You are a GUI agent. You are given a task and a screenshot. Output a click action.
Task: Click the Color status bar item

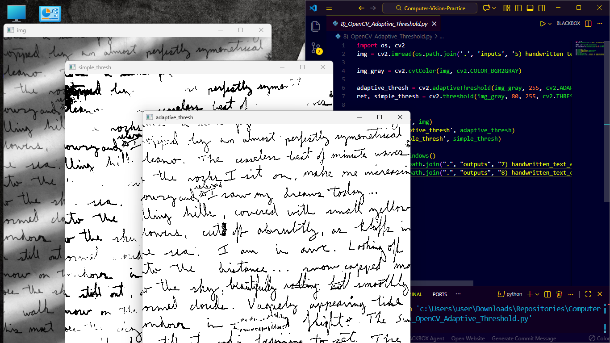[598, 339]
